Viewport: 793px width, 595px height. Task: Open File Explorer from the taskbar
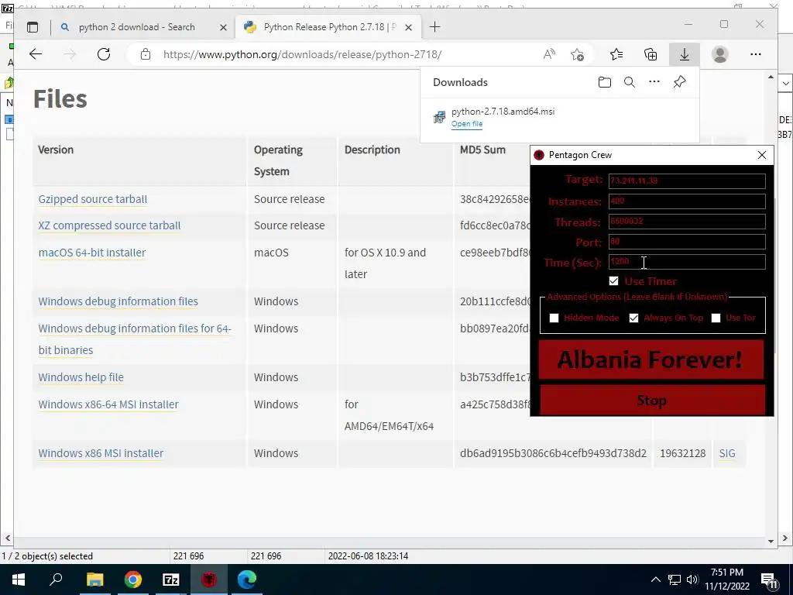[x=94, y=580]
